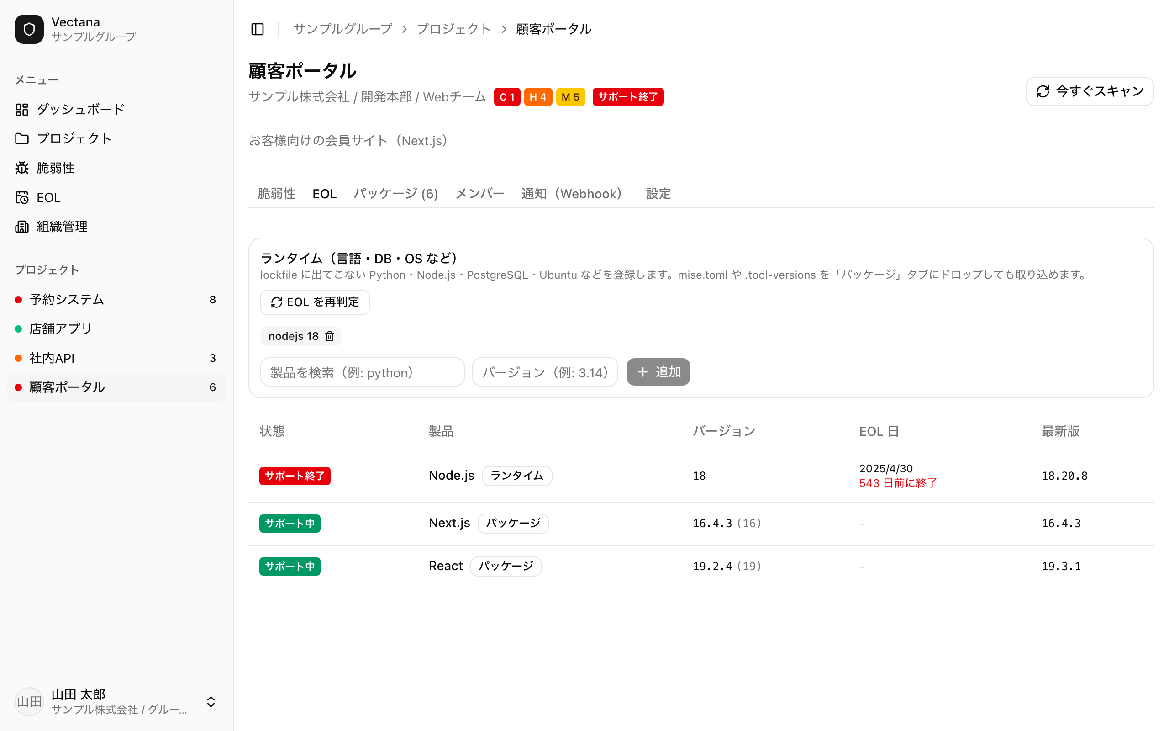Image resolution: width=1169 pixels, height=731 pixels.
Task: Select 店舗アプリ project in sidebar
Action: coord(116,329)
